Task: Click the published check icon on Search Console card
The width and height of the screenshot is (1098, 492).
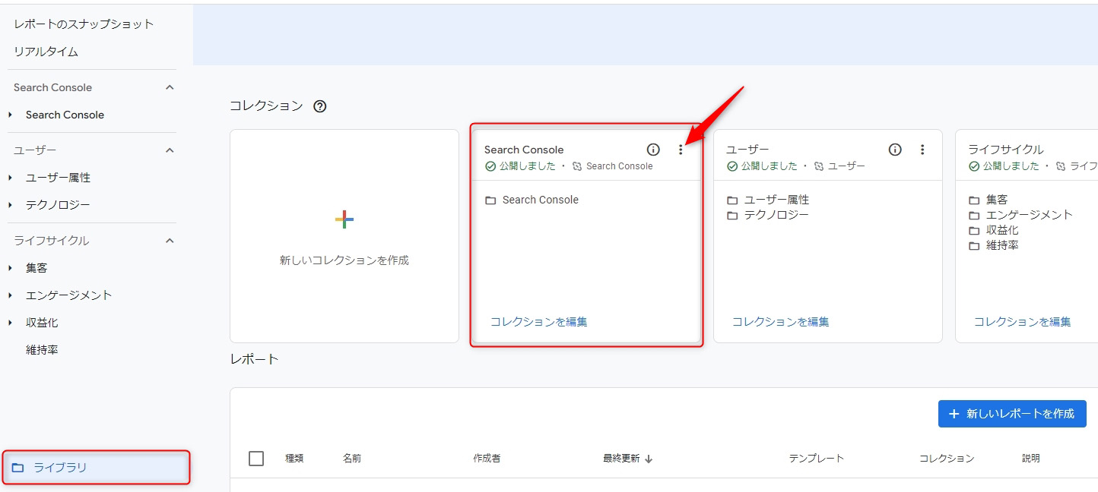Action: coord(490,166)
